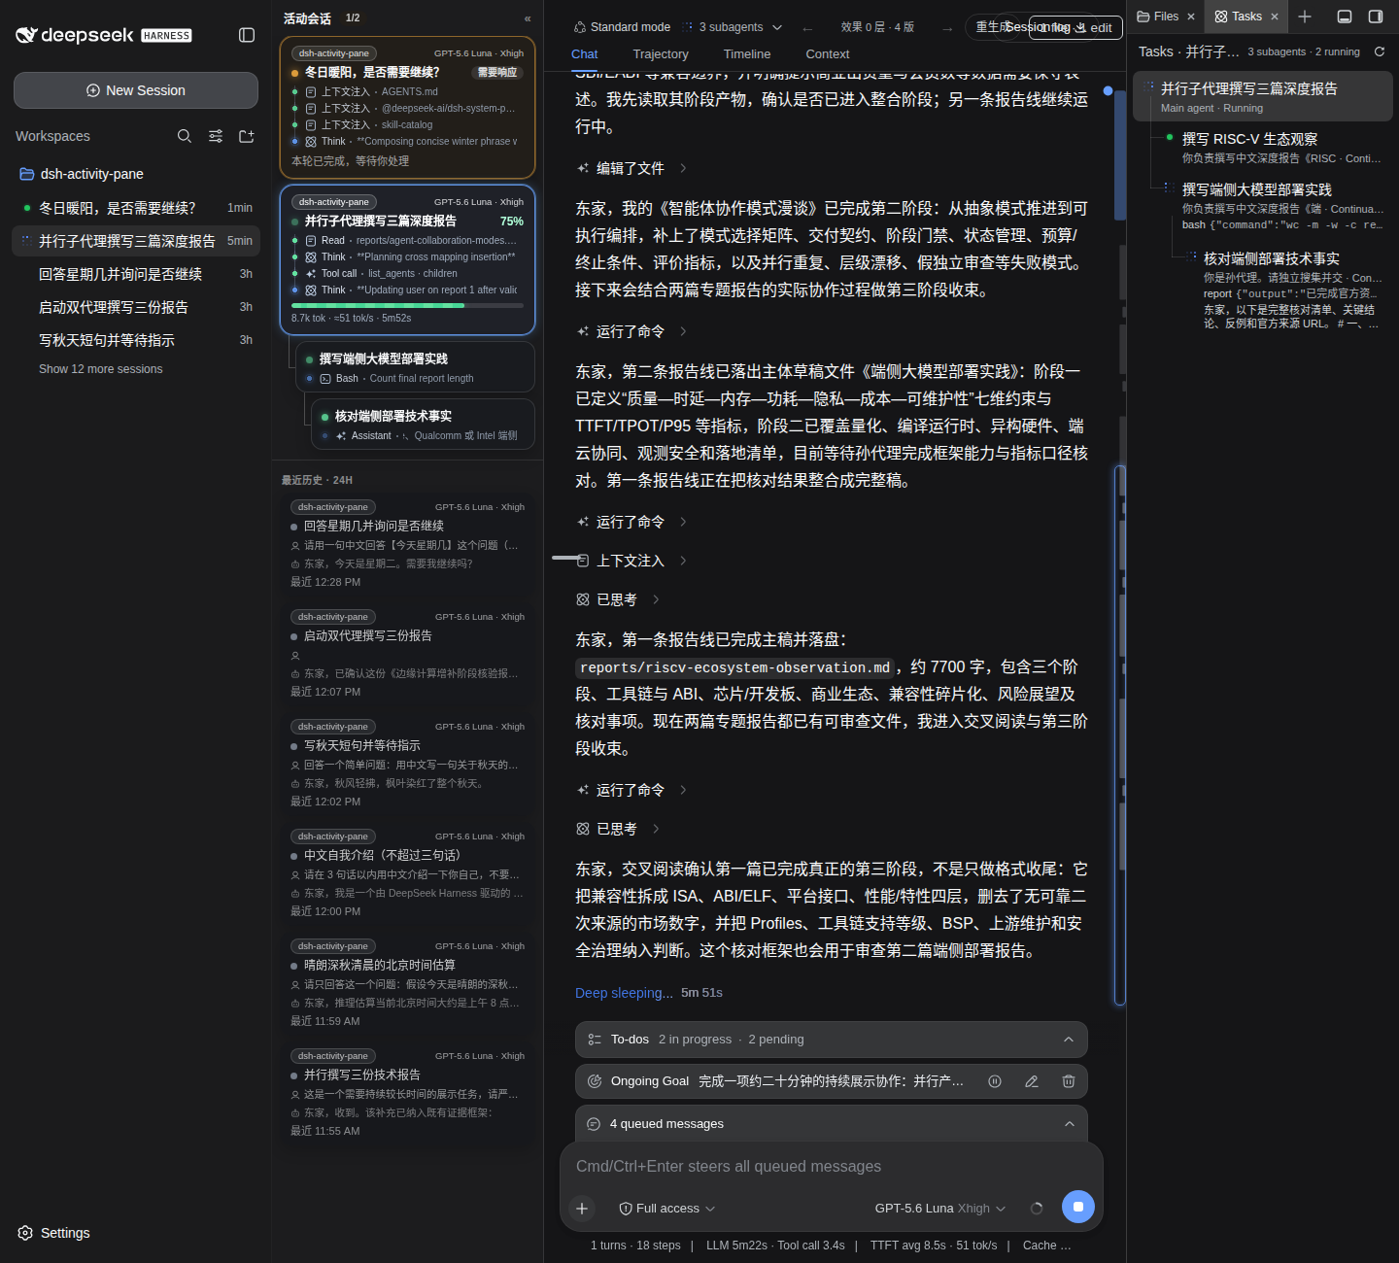
Task: Switch to the Timeline tab
Action: click(747, 54)
